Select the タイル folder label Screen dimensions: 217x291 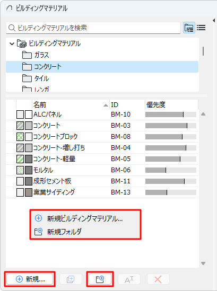pos(41,78)
